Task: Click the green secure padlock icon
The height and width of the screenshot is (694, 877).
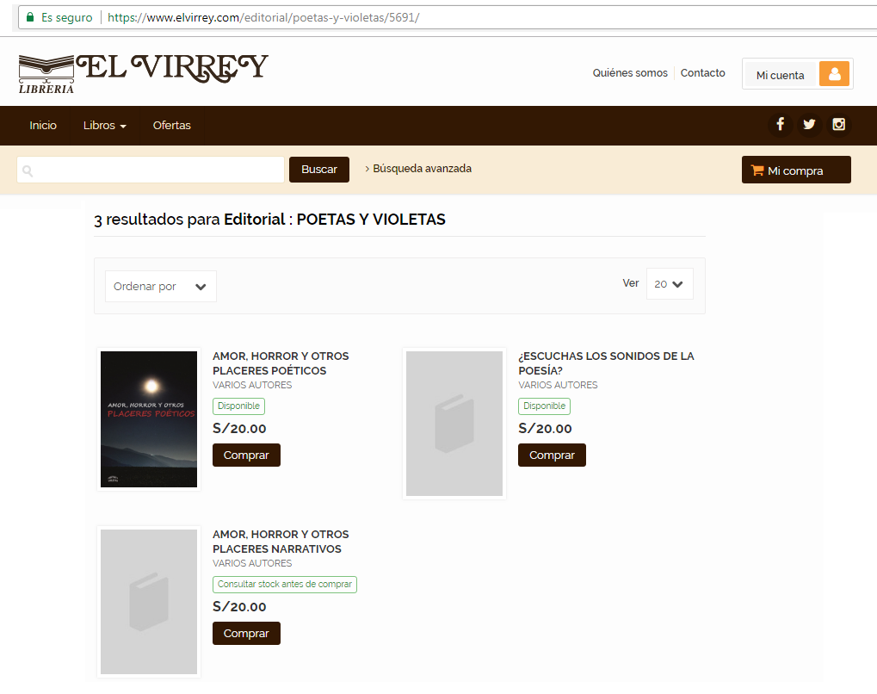Action: tap(30, 17)
